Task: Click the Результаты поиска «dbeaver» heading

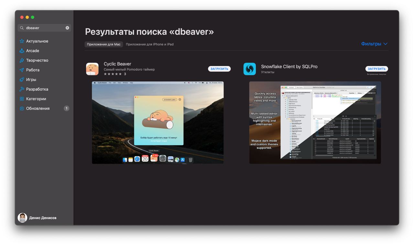Action: [149, 32]
